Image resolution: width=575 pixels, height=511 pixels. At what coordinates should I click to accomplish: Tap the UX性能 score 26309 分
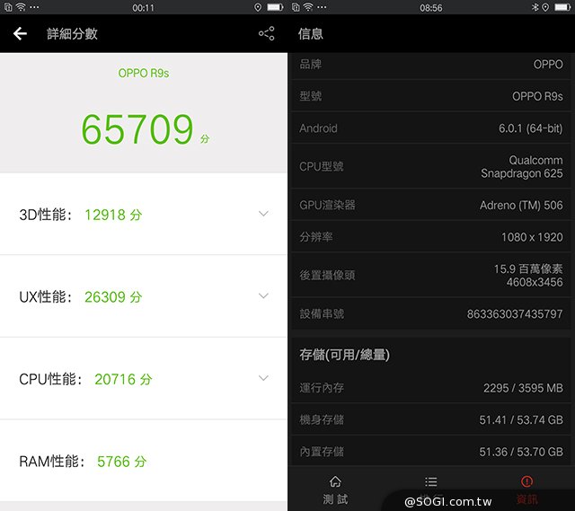coord(113,297)
